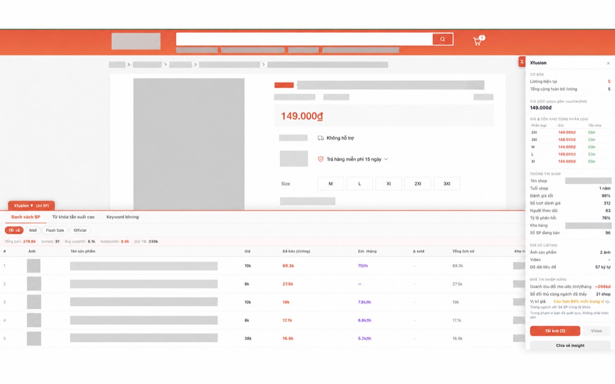Click the ~298kd revenue estimate value
Image resolution: width=615 pixels, height=384 pixels.
click(603, 287)
